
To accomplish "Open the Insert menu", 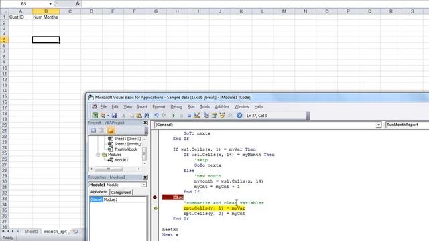I will point(142,107).
